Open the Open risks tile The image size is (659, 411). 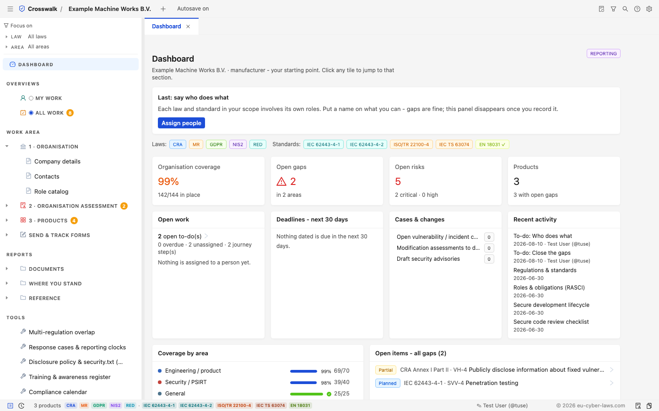pos(445,181)
